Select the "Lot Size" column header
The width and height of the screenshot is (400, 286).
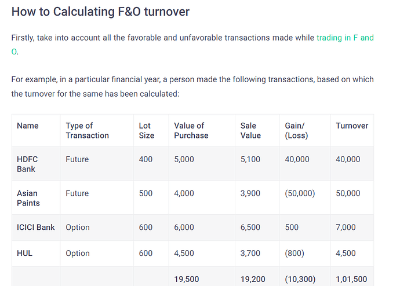pos(146,130)
